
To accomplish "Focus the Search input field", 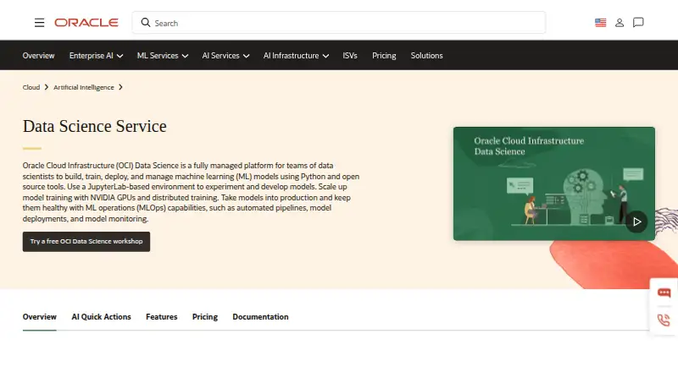I will coord(339,23).
